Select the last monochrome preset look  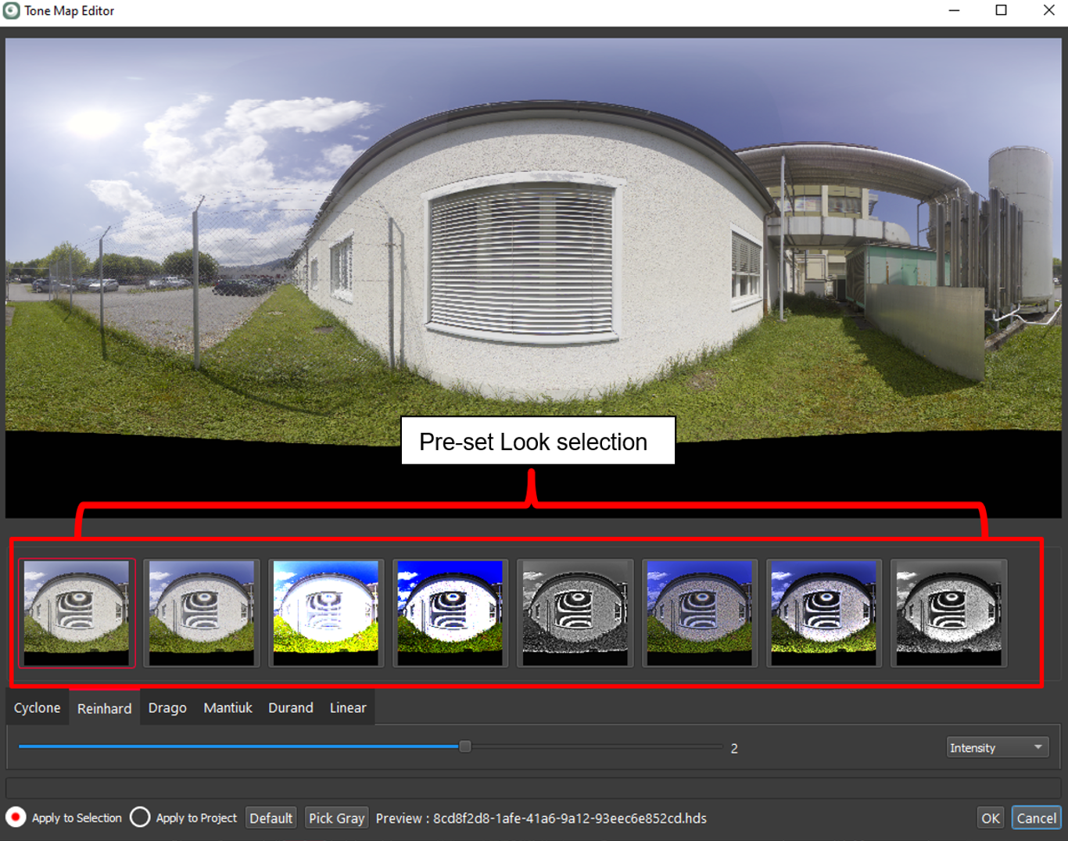[x=948, y=613]
